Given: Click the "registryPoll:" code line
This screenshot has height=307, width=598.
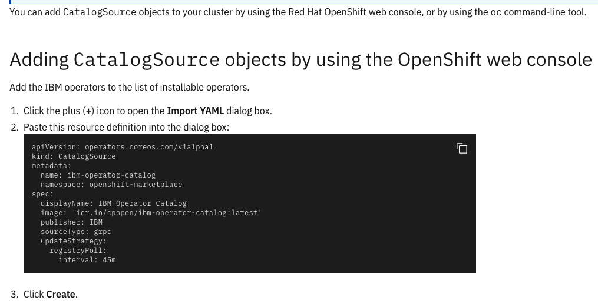Looking at the screenshot, I should (x=78, y=251).
